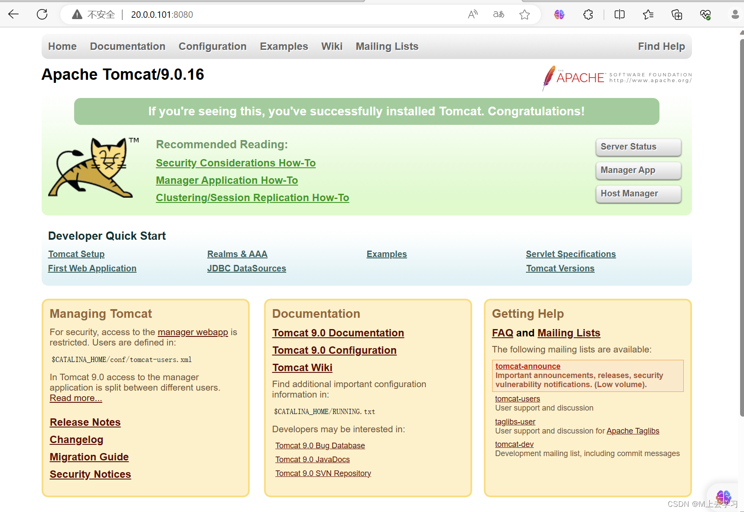
Task: Open Tomcat 9.0 JavaDocs link
Action: (x=312, y=460)
